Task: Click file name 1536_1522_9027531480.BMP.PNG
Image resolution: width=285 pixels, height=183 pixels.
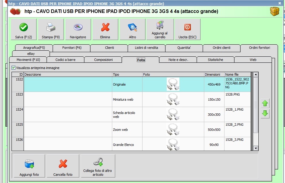Action: click(x=237, y=83)
